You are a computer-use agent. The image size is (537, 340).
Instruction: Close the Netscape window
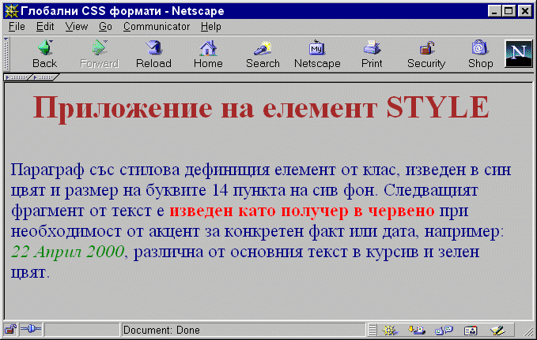[x=525, y=11]
